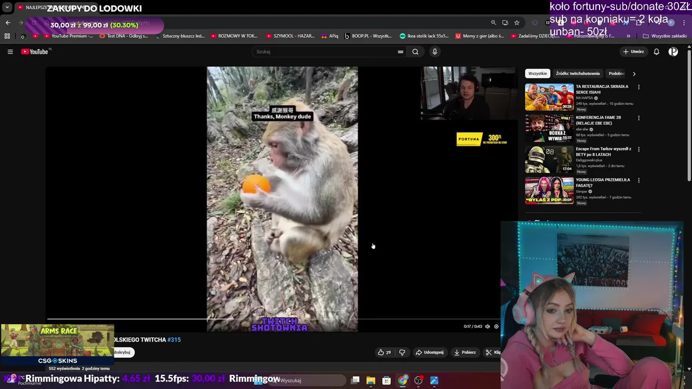Open the on-screen keyboard icon in search box
The width and height of the screenshot is (692, 389).
[x=401, y=52]
